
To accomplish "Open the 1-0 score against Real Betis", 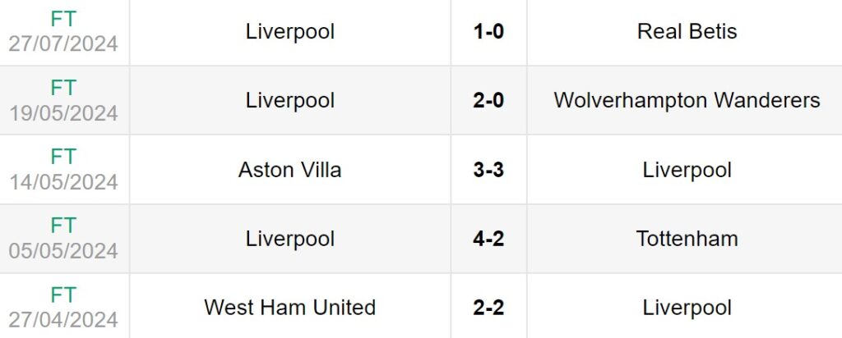I will point(488,32).
